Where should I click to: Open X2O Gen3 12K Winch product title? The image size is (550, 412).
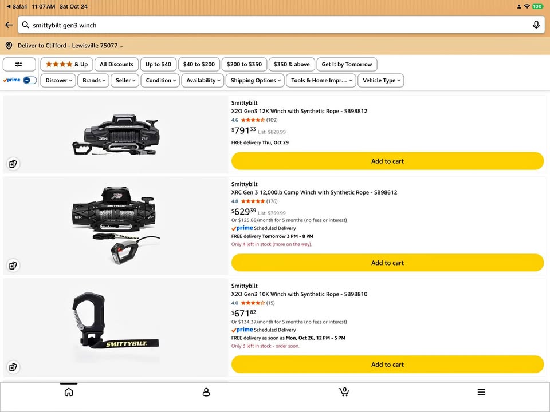(299, 111)
